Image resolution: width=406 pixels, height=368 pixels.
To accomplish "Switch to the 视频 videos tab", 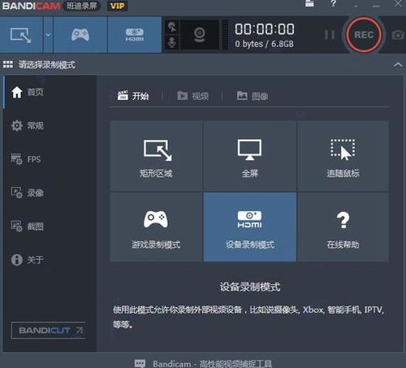I will point(192,96).
